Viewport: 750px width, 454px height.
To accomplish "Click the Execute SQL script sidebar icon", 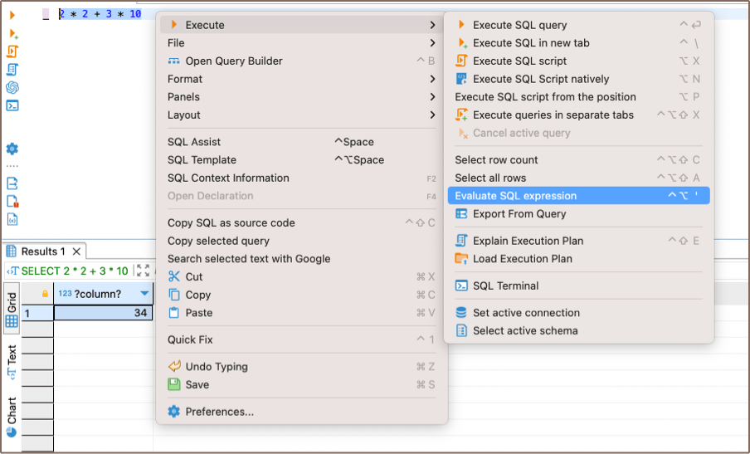I will pyautogui.click(x=12, y=51).
